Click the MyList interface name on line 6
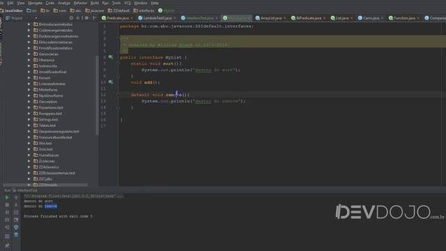The width and height of the screenshot is (446, 251). tap(174, 57)
